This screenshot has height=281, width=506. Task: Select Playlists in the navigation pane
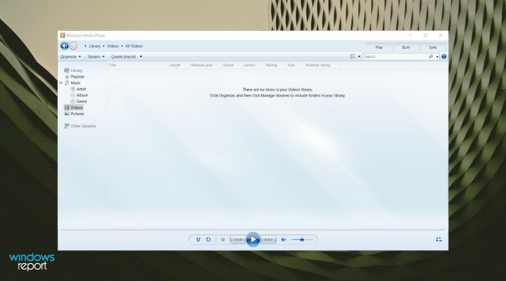coord(78,76)
